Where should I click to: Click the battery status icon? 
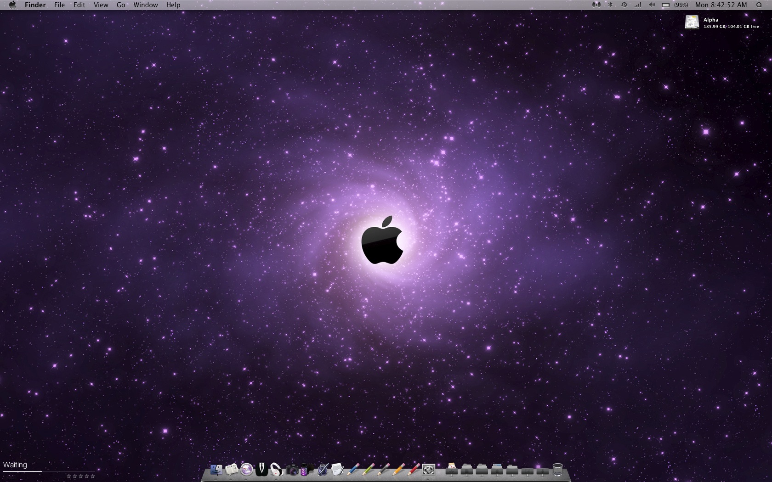click(x=665, y=5)
